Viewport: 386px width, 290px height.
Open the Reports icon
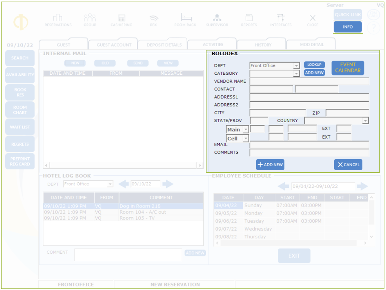pyautogui.click(x=249, y=18)
